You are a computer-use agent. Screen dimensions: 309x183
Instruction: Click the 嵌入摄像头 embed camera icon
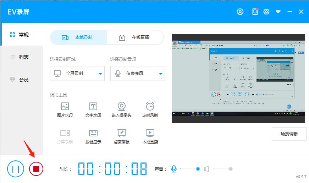(x=121, y=106)
